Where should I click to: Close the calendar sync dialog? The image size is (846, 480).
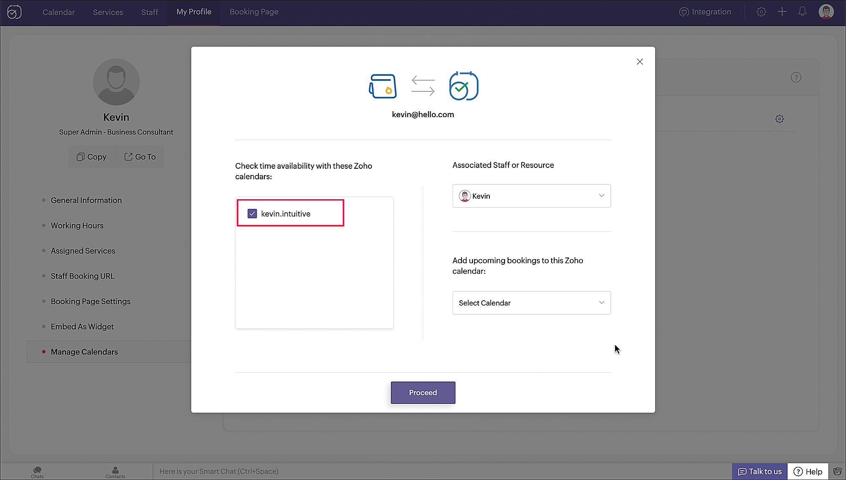[x=640, y=62]
